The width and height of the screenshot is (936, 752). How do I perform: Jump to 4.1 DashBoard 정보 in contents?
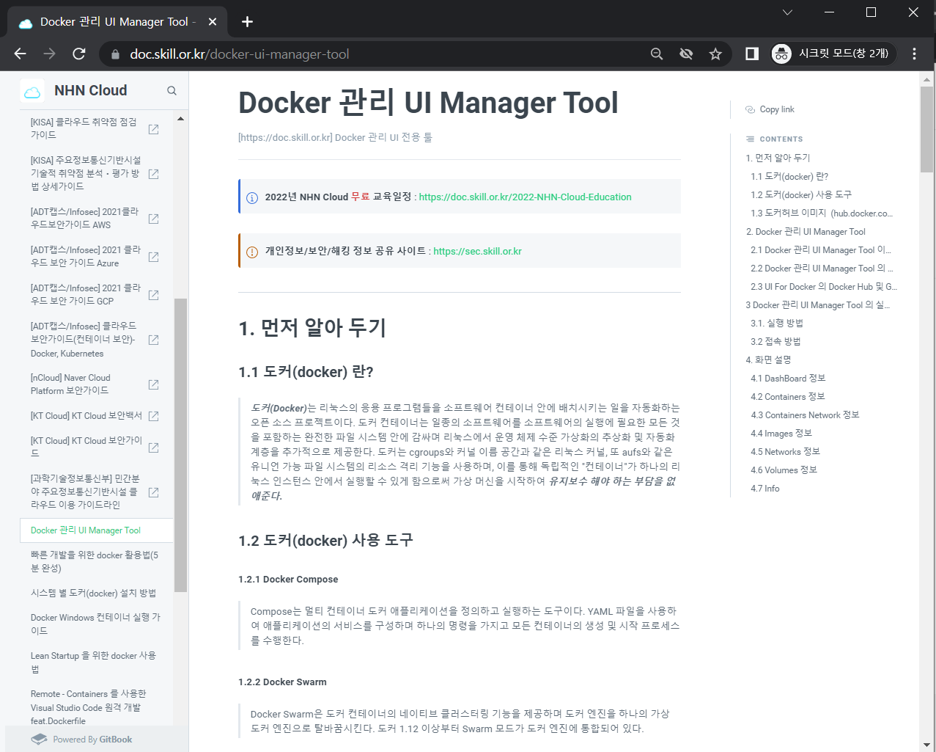point(788,378)
